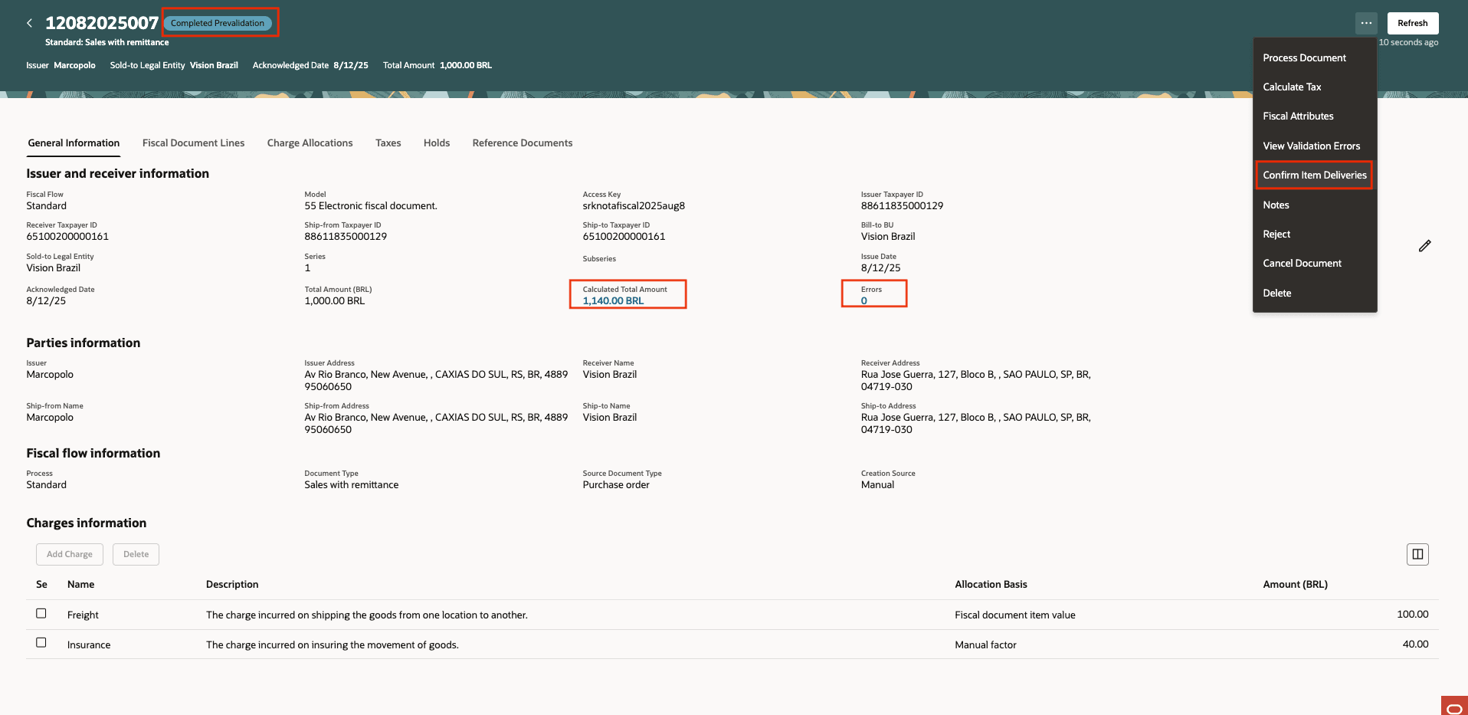Viewport: 1468px width, 715px height.
Task: Click the Name column header
Action: coord(80,585)
